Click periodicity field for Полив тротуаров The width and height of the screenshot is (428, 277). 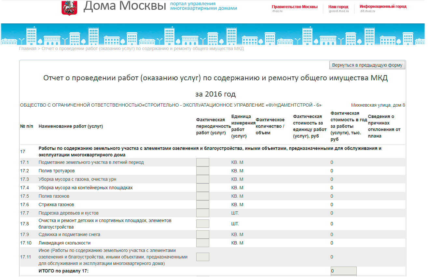202,171
